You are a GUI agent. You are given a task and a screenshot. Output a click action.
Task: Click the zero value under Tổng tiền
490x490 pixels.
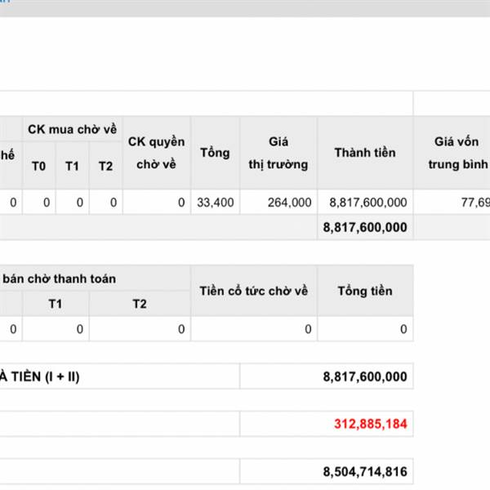coord(403,329)
